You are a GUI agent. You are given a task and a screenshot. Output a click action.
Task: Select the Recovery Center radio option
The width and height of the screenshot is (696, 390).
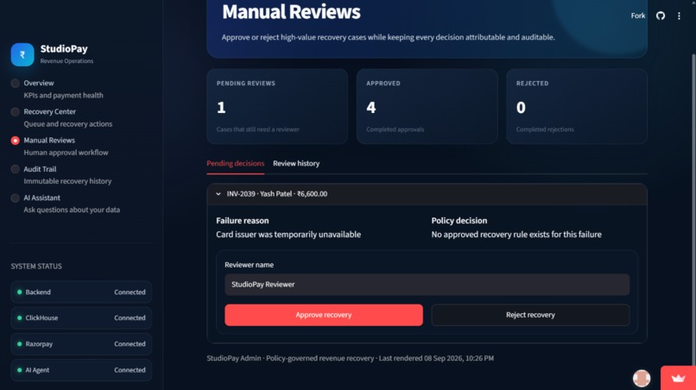click(15, 112)
